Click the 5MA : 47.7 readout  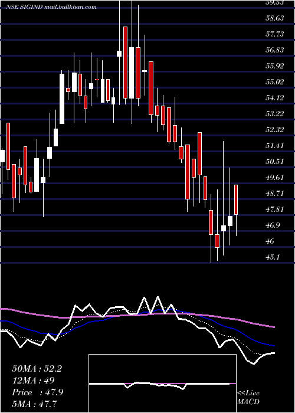35,404
